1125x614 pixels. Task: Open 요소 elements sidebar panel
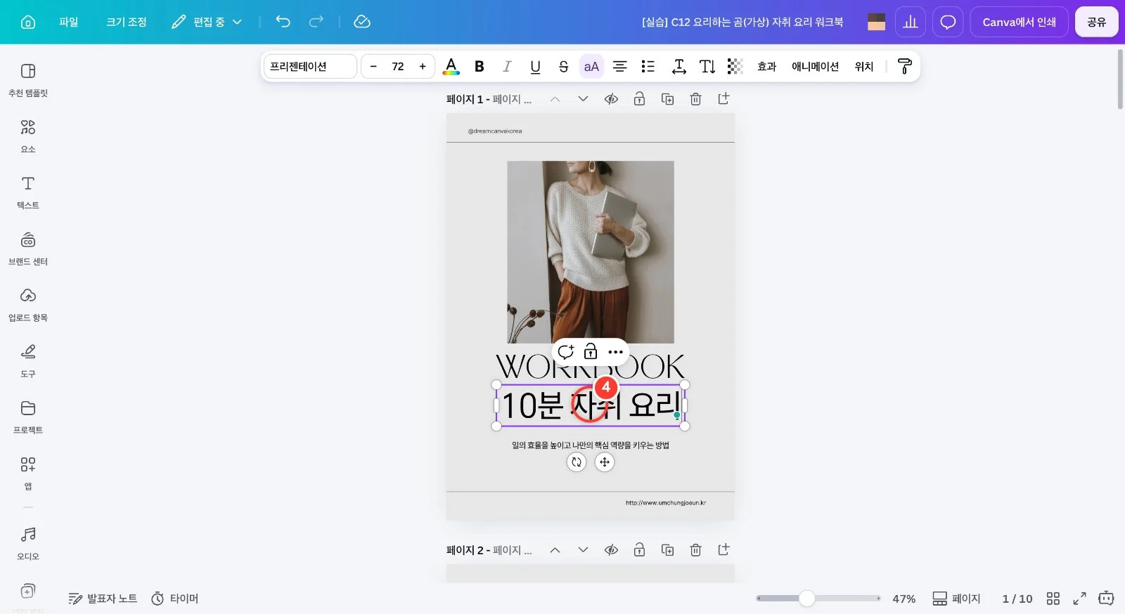28,136
